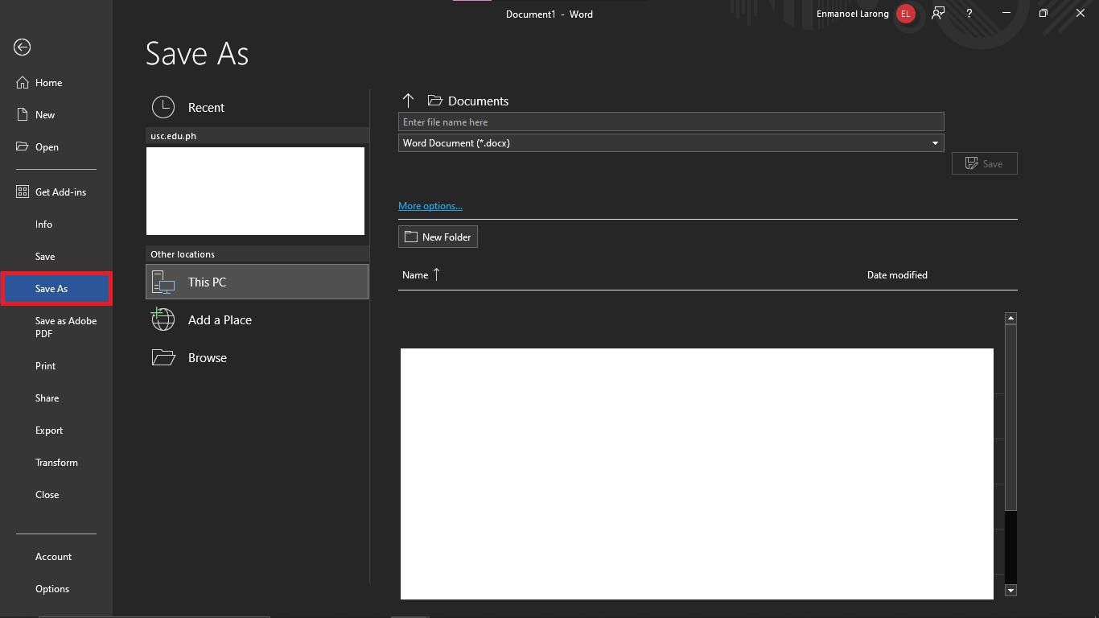The image size is (1099, 618).
Task: Sort by Name column header
Action: pyautogui.click(x=415, y=275)
